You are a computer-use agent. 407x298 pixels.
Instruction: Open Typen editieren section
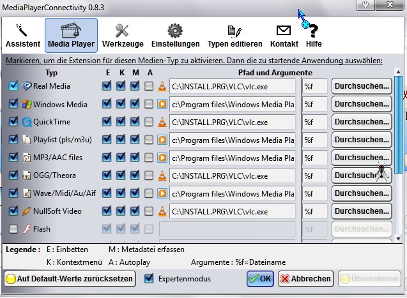pos(234,36)
